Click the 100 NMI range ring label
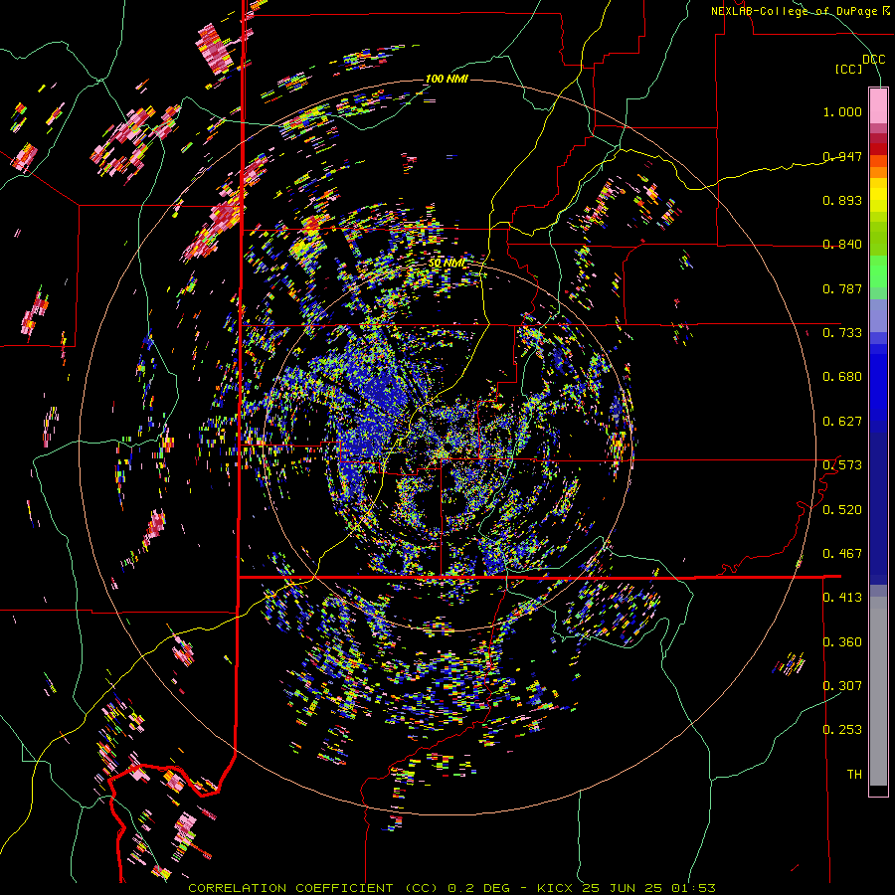Image resolution: width=895 pixels, height=895 pixels. (x=447, y=79)
